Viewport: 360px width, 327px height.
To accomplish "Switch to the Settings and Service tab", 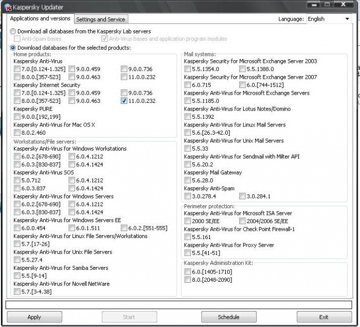I will pos(101,19).
